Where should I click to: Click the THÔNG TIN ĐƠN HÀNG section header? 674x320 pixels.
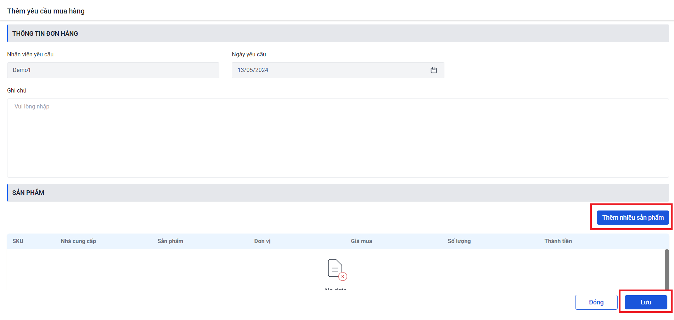[338, 33]
